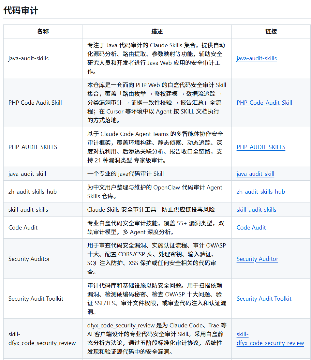Select the skill-dfyx_code_security_review name cell
Viewport: 311px width, 360px height.
(43, 339)
